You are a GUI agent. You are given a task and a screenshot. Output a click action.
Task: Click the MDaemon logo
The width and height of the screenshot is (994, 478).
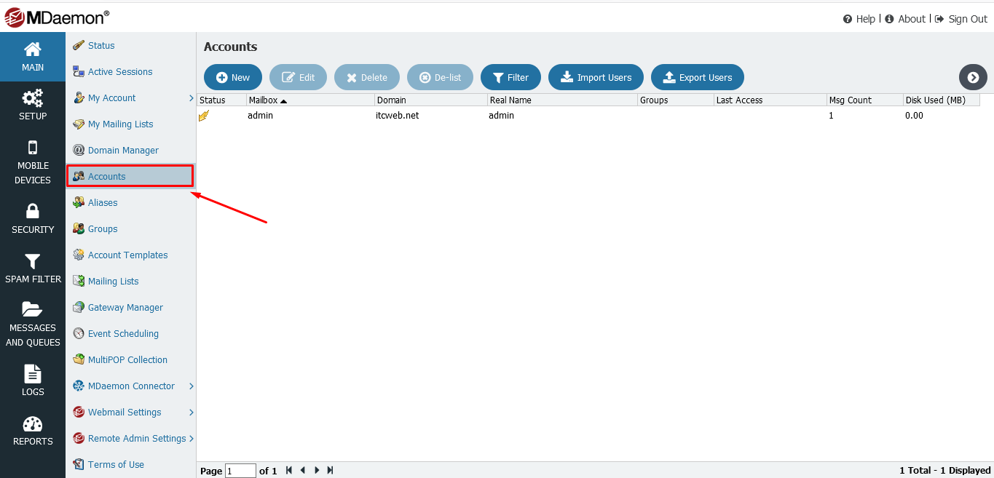57,17
